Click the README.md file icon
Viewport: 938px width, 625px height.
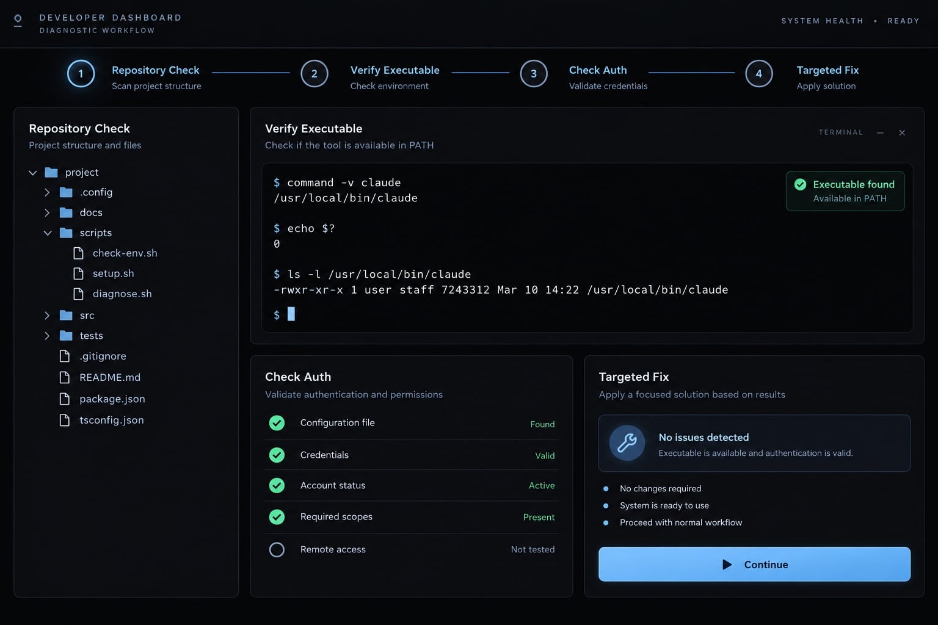pyautogui.click(x=64, y=378)
